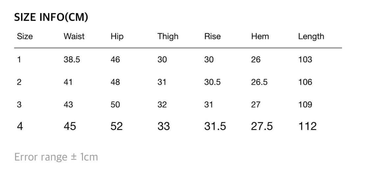This screenshot has width=370, height=171.
Task: Select the Waist column header
Action: click(x=74, y=36)
